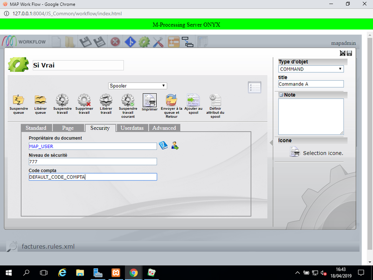Viewport: 373px width, 280px height.
Task: Click the Libérer queue icon
Action: pyautogui.click(x=41, y=100)
